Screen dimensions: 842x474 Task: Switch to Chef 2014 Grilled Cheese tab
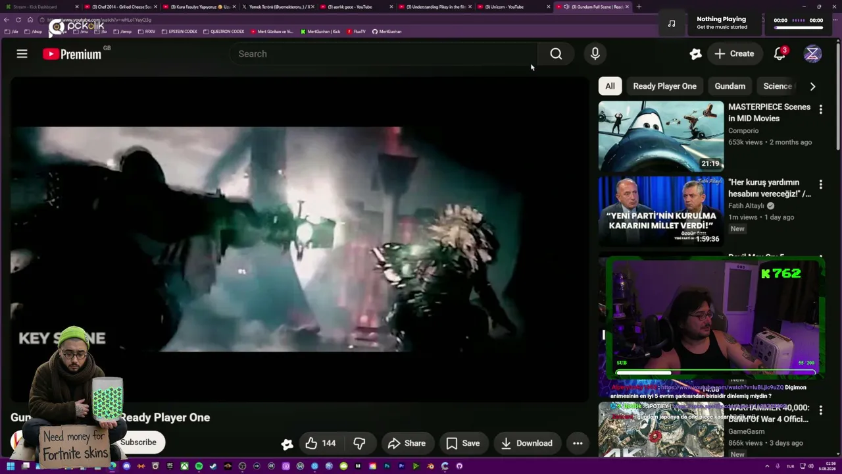point(122,7)
